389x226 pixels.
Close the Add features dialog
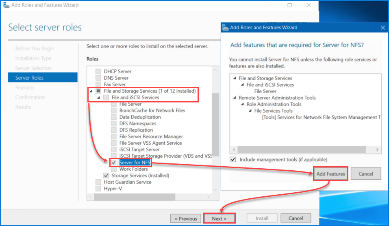(383, 28)
